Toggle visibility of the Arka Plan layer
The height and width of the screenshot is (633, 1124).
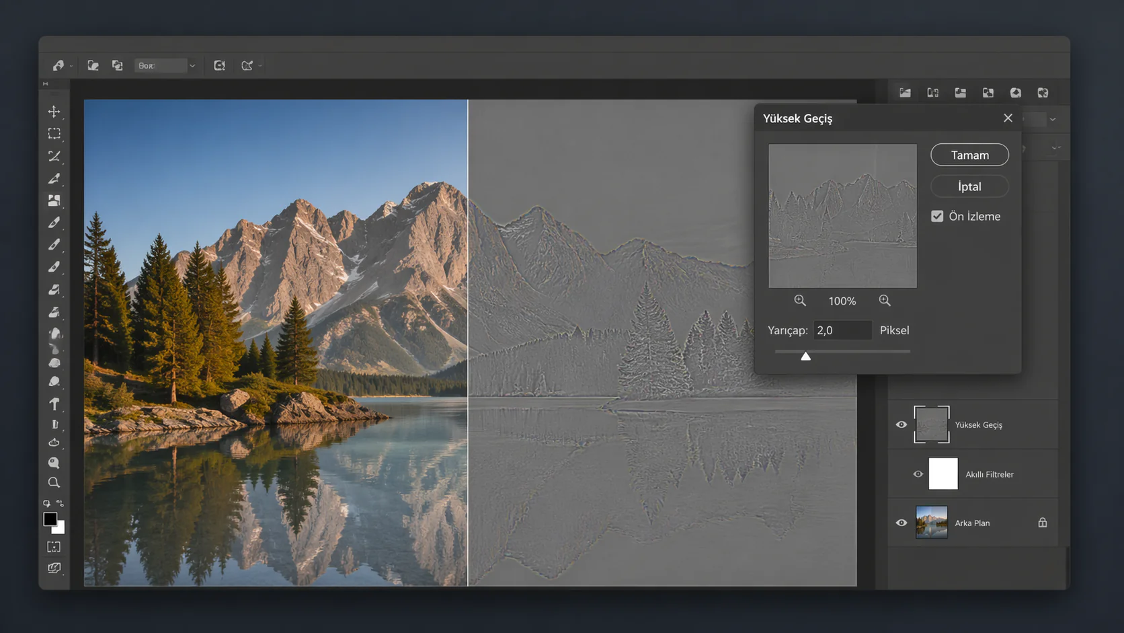[901, 523]
